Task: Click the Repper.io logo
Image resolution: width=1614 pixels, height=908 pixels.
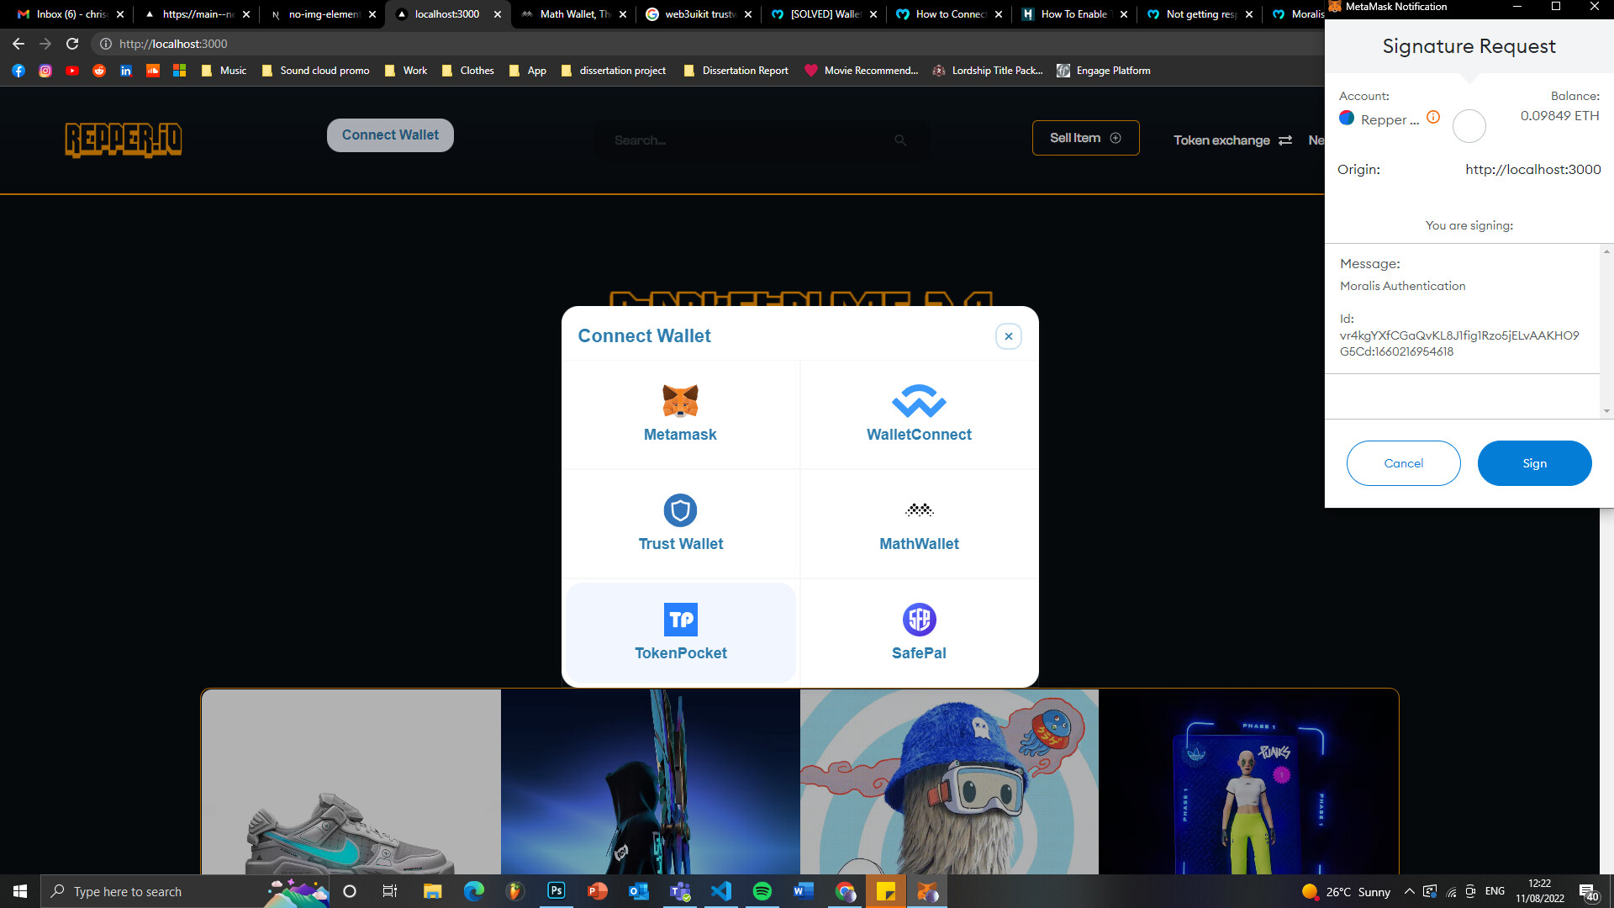Action: point(124,140)
